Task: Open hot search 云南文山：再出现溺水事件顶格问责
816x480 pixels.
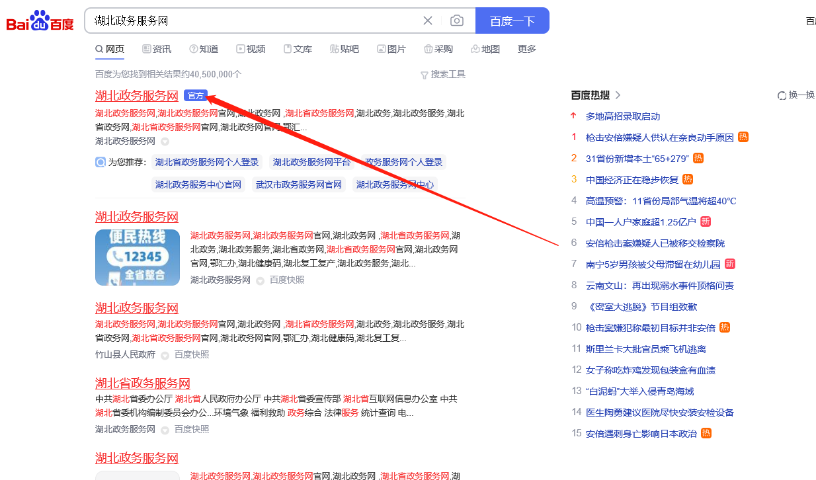Action: (660, 286)
